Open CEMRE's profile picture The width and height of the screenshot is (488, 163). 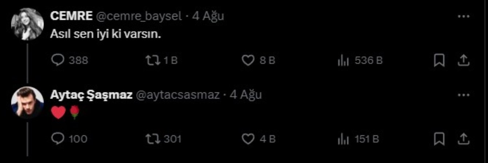(x=27, y=24)
